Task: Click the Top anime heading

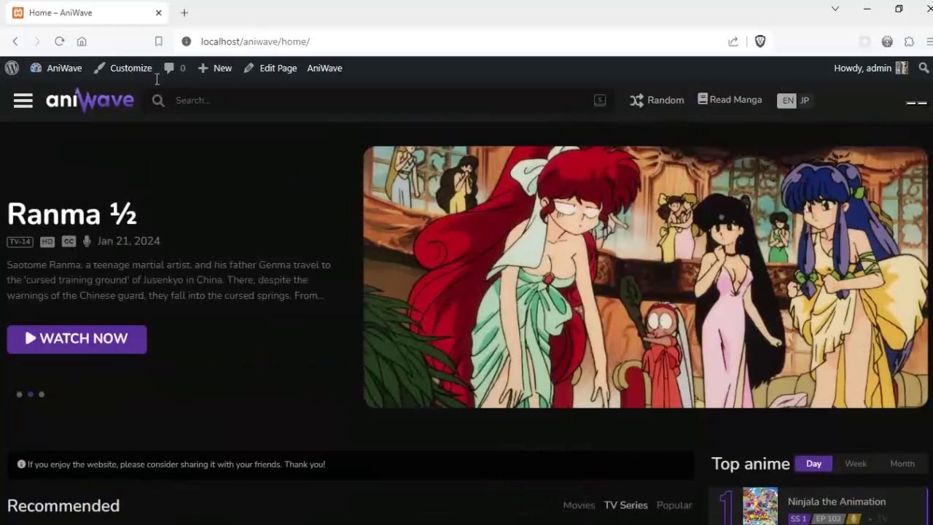Action: (751, 464)
